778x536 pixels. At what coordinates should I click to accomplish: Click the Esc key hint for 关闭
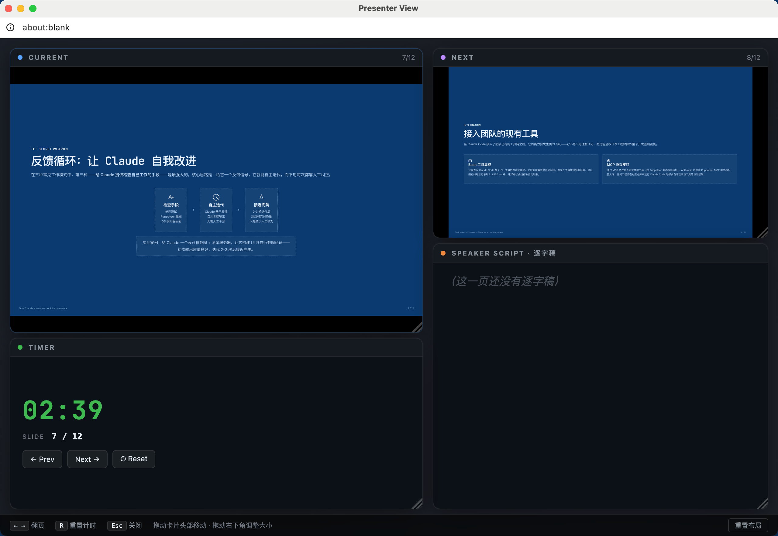[117, 526]
